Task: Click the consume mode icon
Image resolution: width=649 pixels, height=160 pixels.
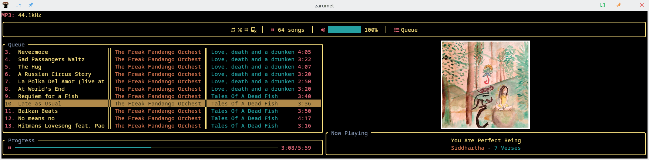Action: 253,30
